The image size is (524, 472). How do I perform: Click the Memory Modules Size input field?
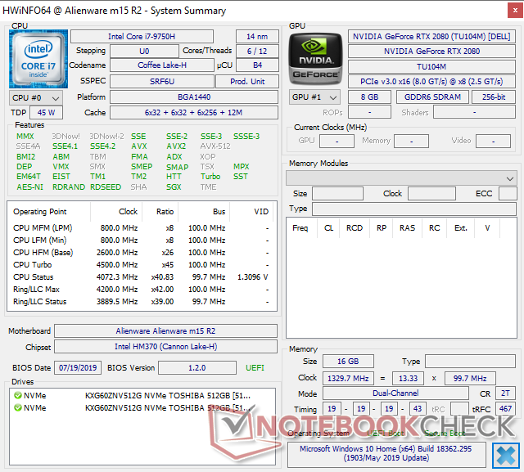[x=337, y=194]
